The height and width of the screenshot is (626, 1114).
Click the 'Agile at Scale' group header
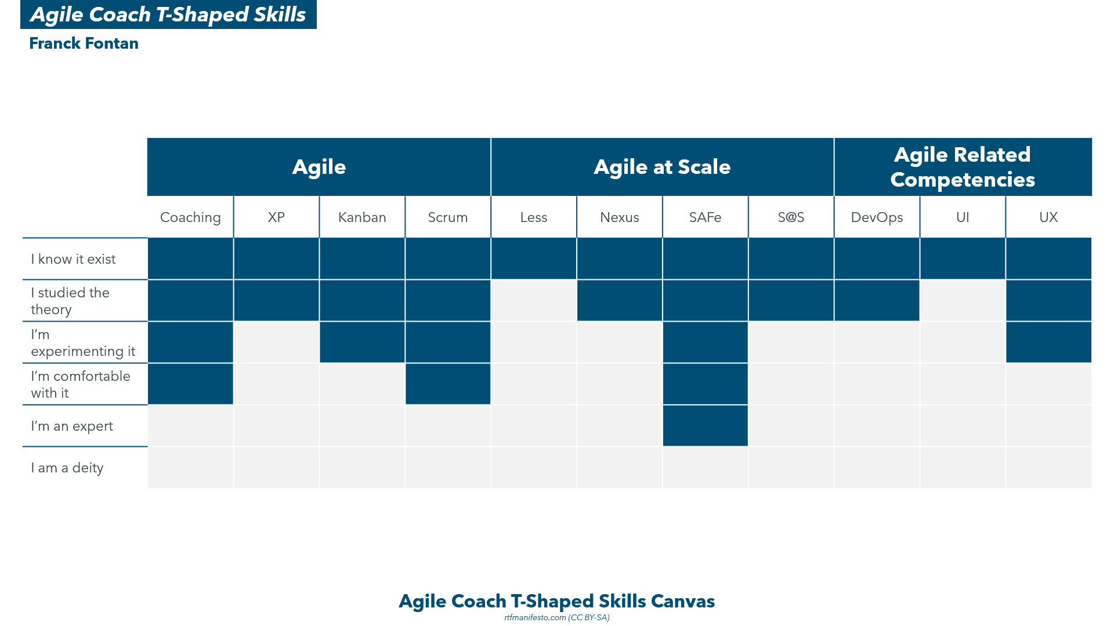coord(662,167)
